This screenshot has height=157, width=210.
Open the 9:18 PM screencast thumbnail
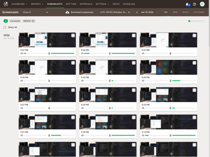click(108, 122)
